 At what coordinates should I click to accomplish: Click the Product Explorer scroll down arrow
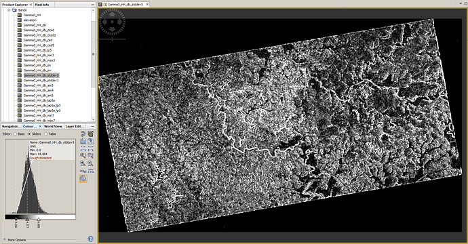(x=94, y=119)
